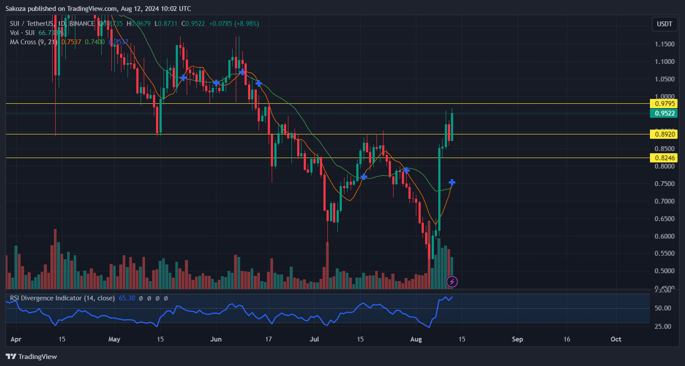Click the yellow 0.8920 price label
685x366 pixels.
click(664, 134)
